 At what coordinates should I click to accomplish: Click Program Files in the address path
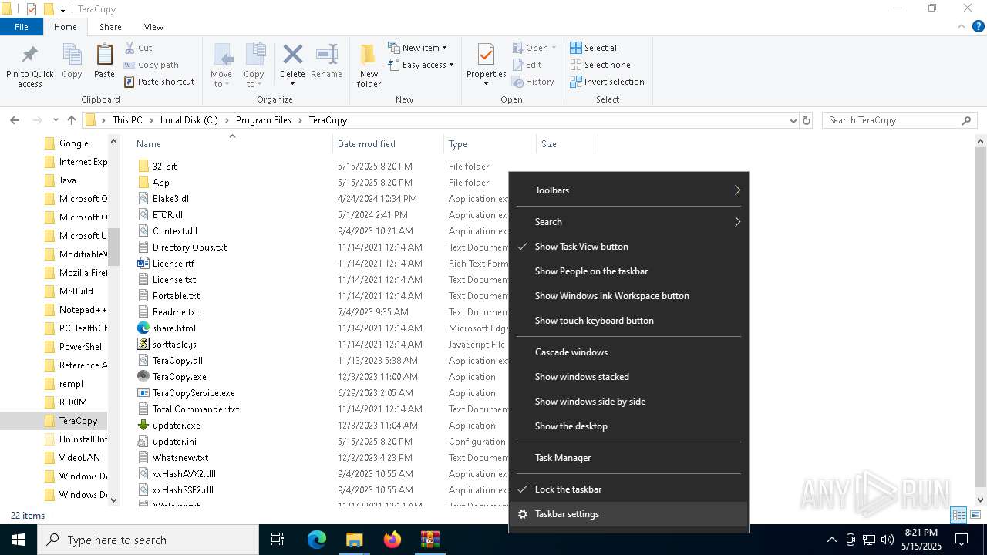(264, 120)
